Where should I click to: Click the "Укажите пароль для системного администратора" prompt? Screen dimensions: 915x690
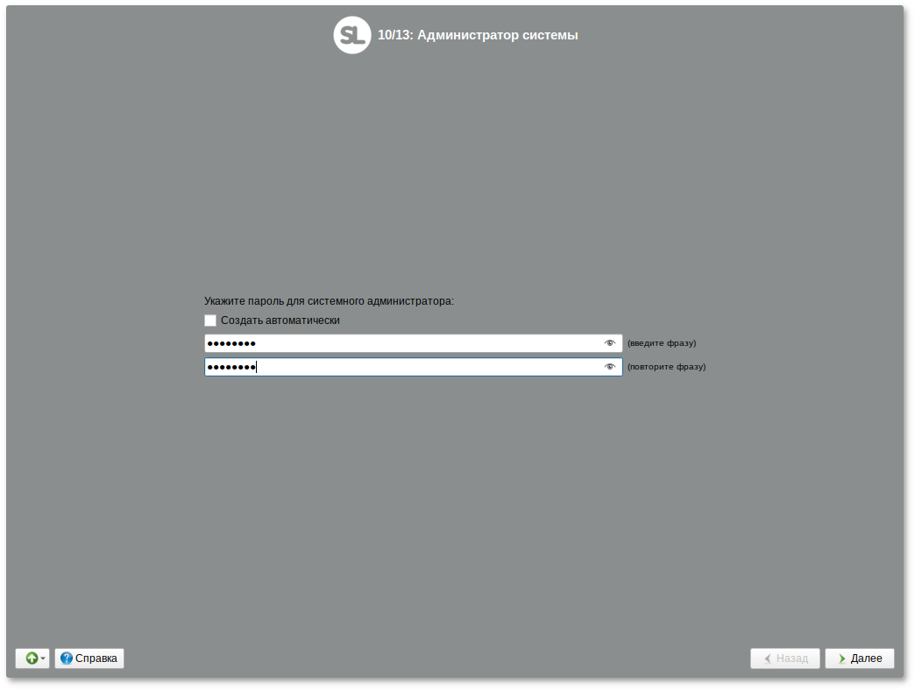pos(329,301)
